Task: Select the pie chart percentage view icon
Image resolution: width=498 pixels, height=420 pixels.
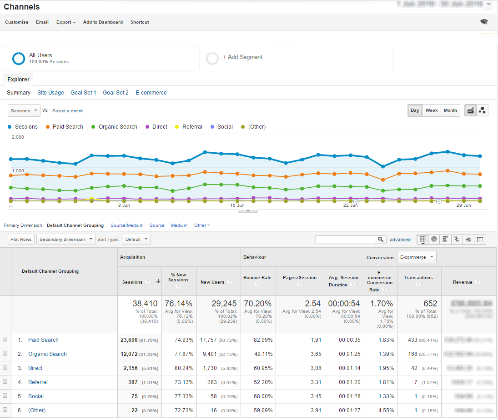Action: [434, 240]
